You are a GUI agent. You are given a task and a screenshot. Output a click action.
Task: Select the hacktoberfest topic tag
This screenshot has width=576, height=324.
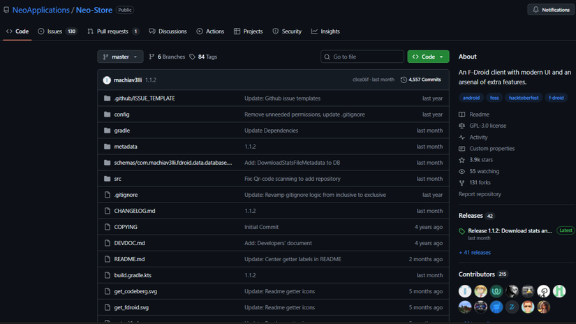[524, 98]
